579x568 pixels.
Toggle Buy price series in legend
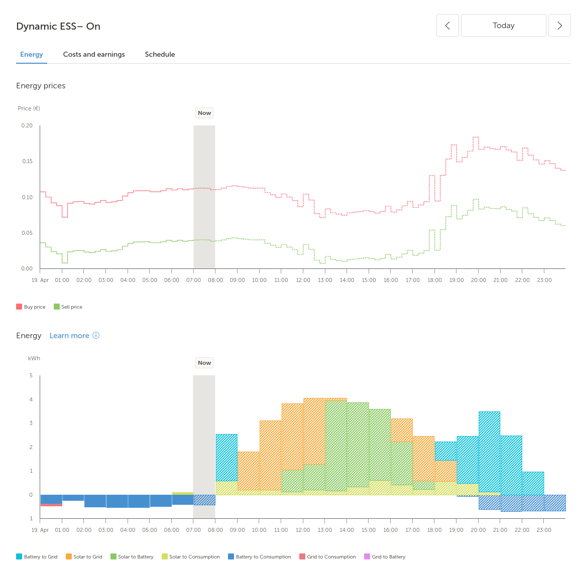click(31, 307)
